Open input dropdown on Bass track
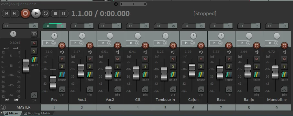Image resolution: width=293 pixels, height=116 pixels. [x=216, y=43]
